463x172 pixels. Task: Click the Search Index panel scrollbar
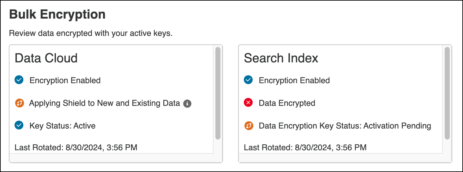447,93
